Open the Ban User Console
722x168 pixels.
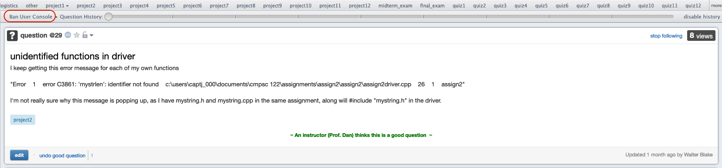(x=31, y=16)
